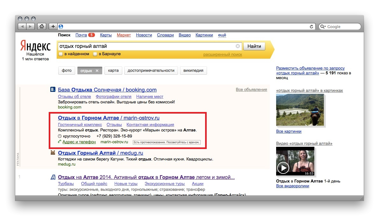Image resolution: width=379 pixels, height=216 pixels.
Task: Open Маркет from the top menu
Action: (124, 35)
